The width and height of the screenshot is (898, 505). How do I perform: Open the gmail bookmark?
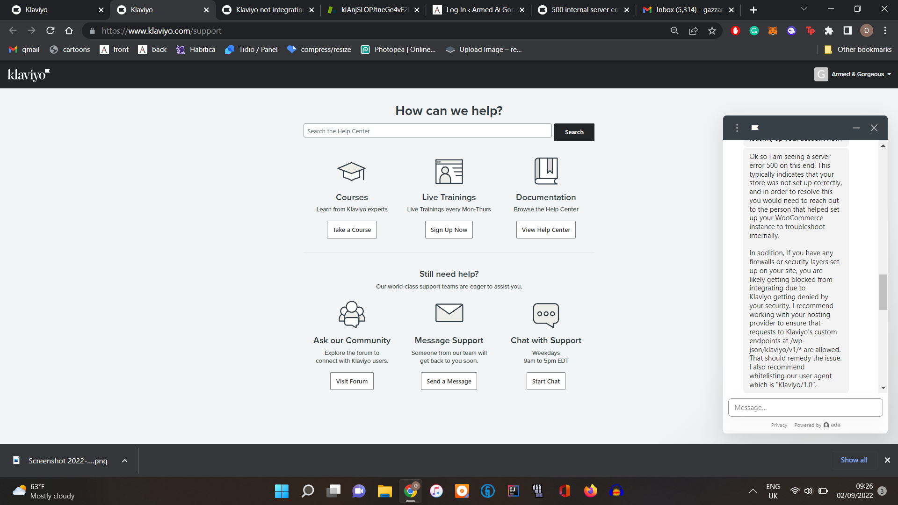tap(24, 50)
